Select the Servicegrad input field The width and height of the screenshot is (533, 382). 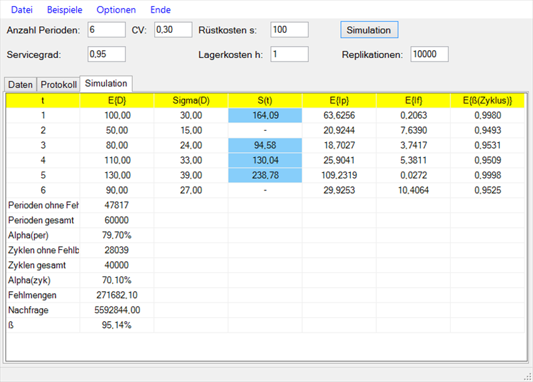(x=106, y=54)
